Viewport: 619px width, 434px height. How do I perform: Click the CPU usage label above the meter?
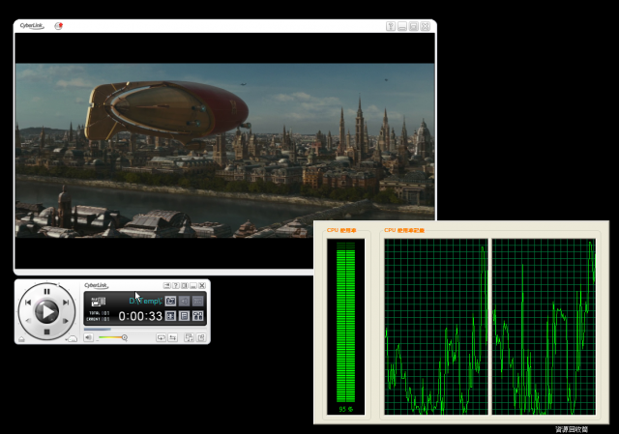(x=341, y=230)
